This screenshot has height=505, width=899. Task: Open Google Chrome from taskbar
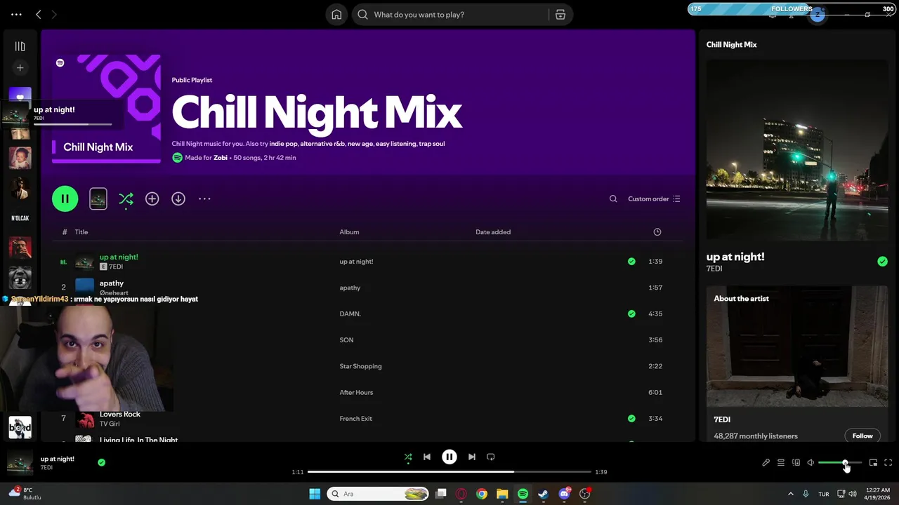pyautogui.click(x=482, y=494)
